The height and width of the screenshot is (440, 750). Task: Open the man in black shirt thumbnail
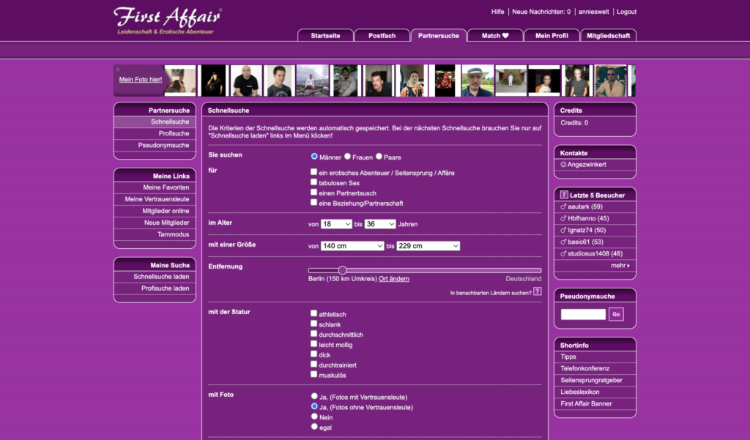tap(246, 81)
